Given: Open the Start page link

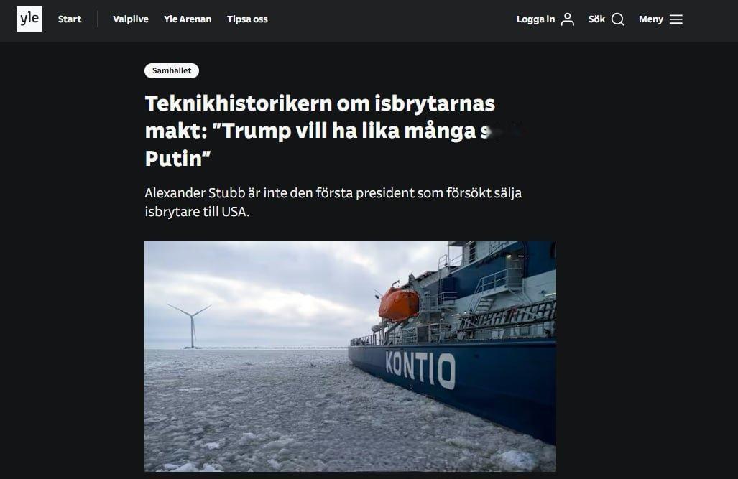Looking at the screenshot, I should (70, 19).
